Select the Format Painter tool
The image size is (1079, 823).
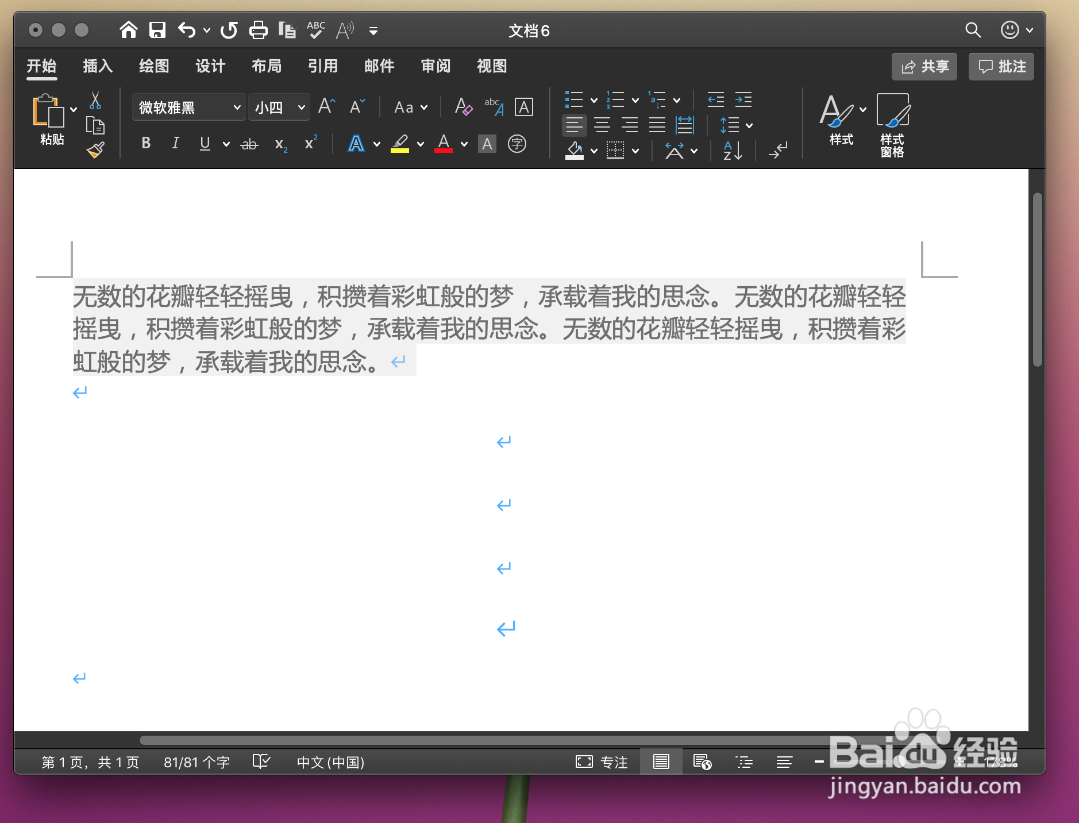pyautogui.click(x=95, y=149)
